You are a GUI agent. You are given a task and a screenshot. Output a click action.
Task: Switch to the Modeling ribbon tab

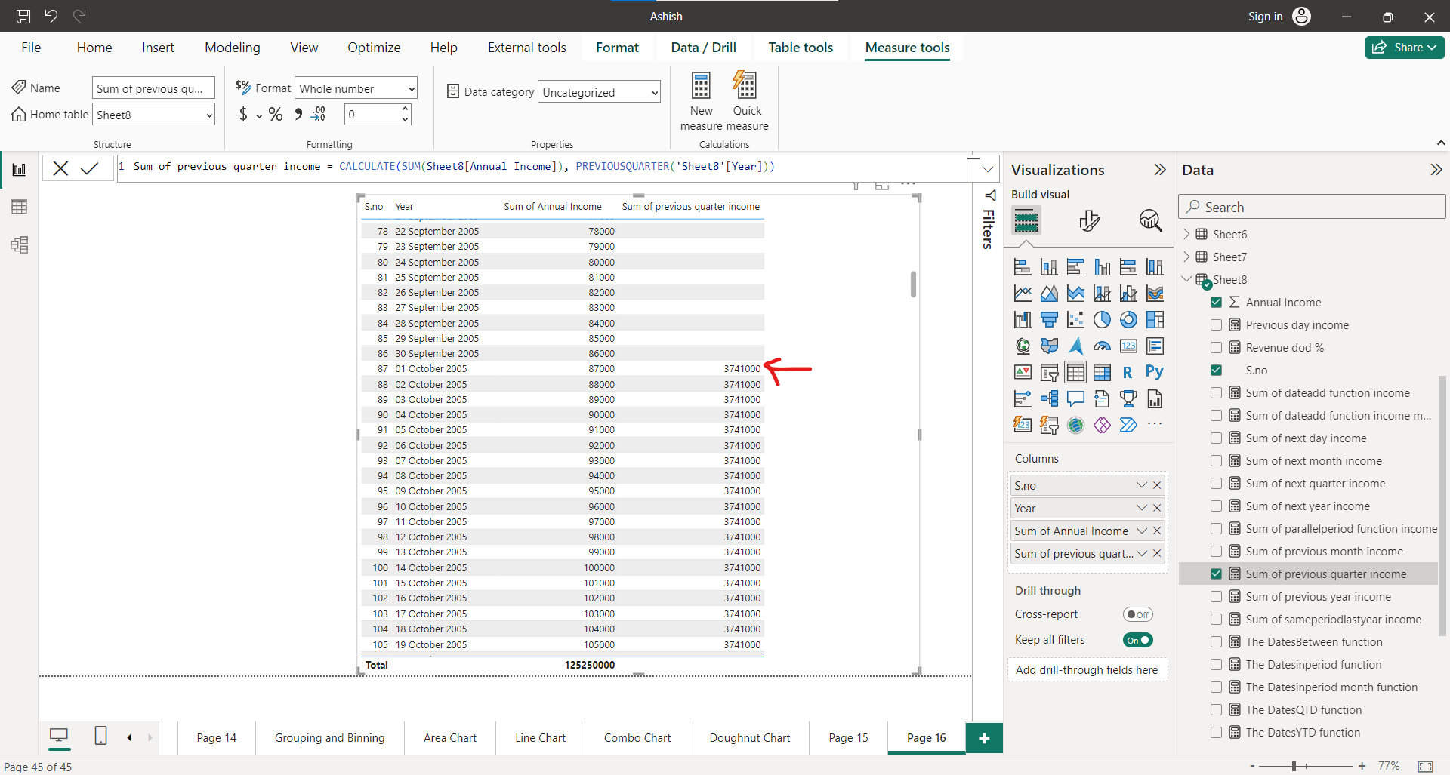(x=232, y=47)
